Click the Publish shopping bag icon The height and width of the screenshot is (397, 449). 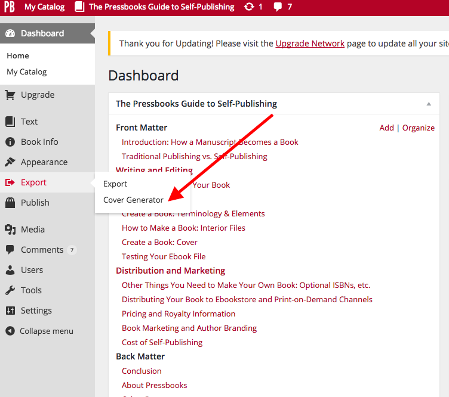click(10, 203)
